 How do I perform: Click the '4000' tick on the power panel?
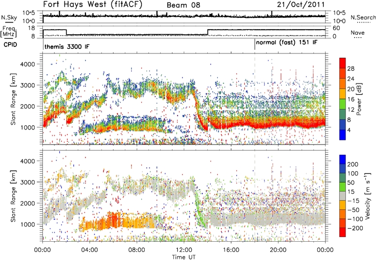click(27, 64)
